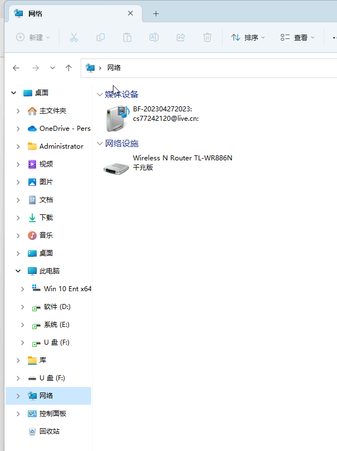The image size is (337, 451).
Task: Open the 新建 (New) dropdown
Action: pyautogui.click(x=33, y=37)
